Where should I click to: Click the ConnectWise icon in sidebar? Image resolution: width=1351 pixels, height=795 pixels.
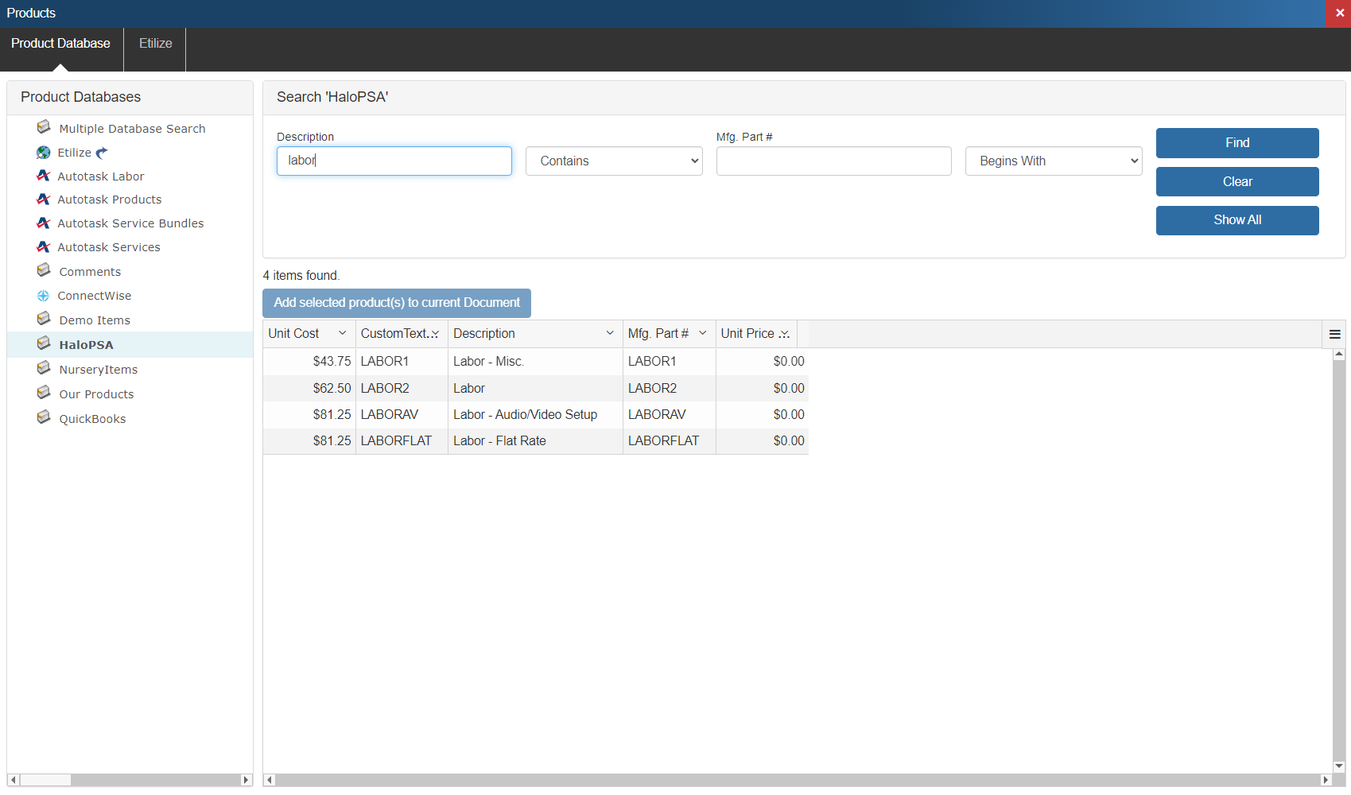(43, 295)
